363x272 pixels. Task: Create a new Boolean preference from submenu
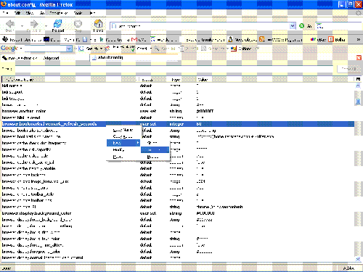coord(155,157)
